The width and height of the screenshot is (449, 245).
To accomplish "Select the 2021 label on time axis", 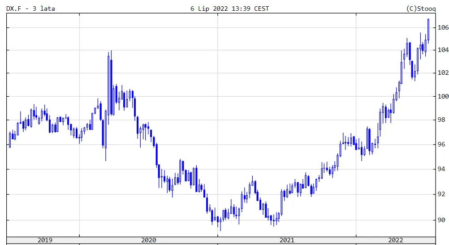I will [x=287, y=240].
